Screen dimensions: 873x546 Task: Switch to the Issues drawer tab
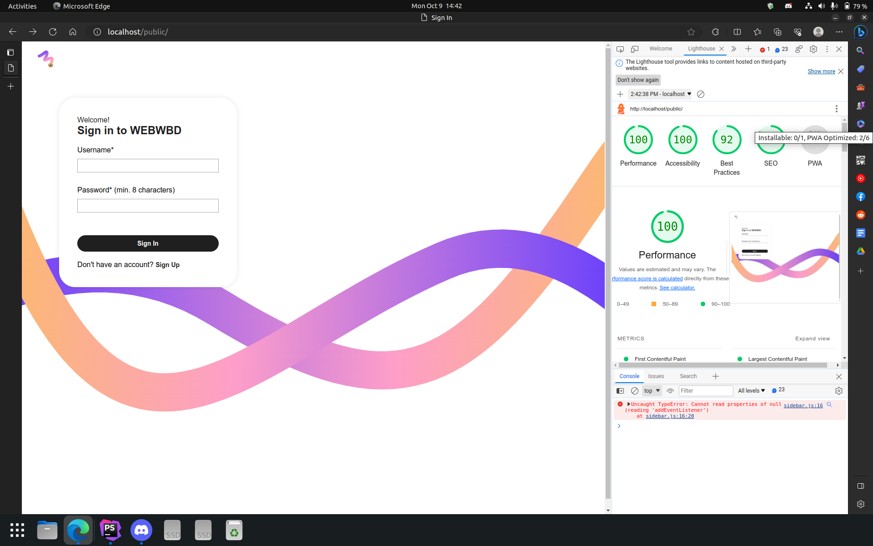tap(656, 376)
